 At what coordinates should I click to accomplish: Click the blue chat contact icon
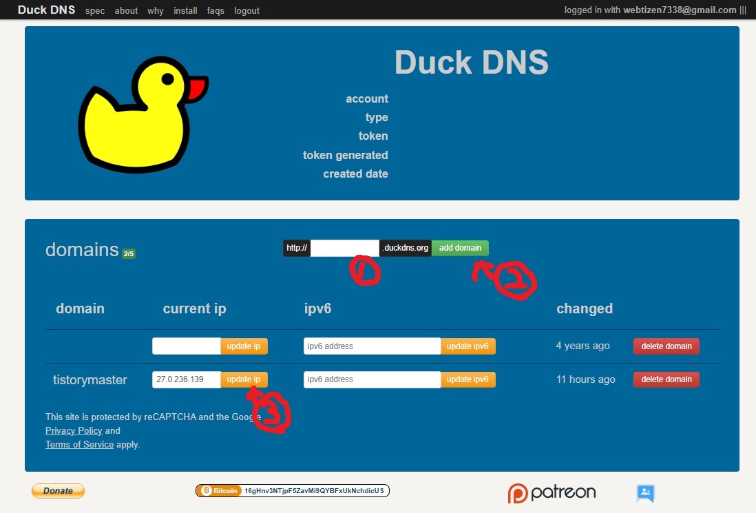pyautogui.click(x=646, y=493)
